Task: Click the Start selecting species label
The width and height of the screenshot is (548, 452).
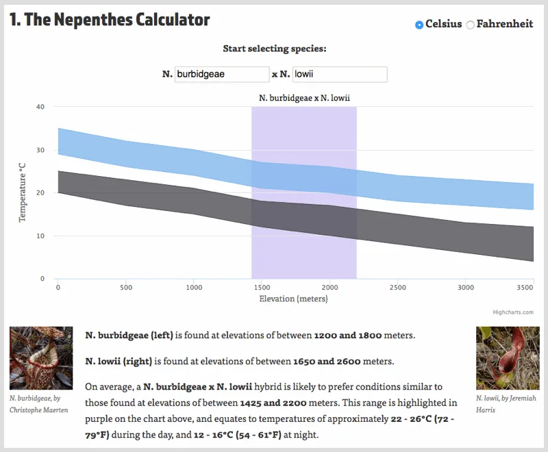Action: (x=275, y=49)
